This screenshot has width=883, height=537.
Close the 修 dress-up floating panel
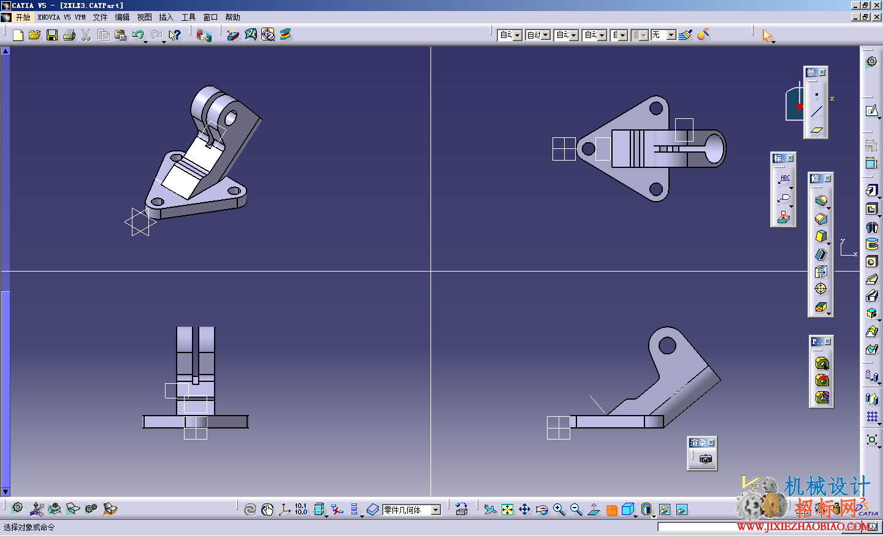pyautogui.click(x=828, y=178)
